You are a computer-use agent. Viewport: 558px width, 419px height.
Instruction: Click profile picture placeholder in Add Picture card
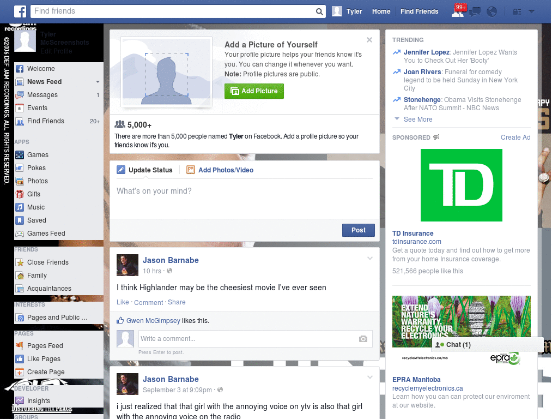pos(167,73)
